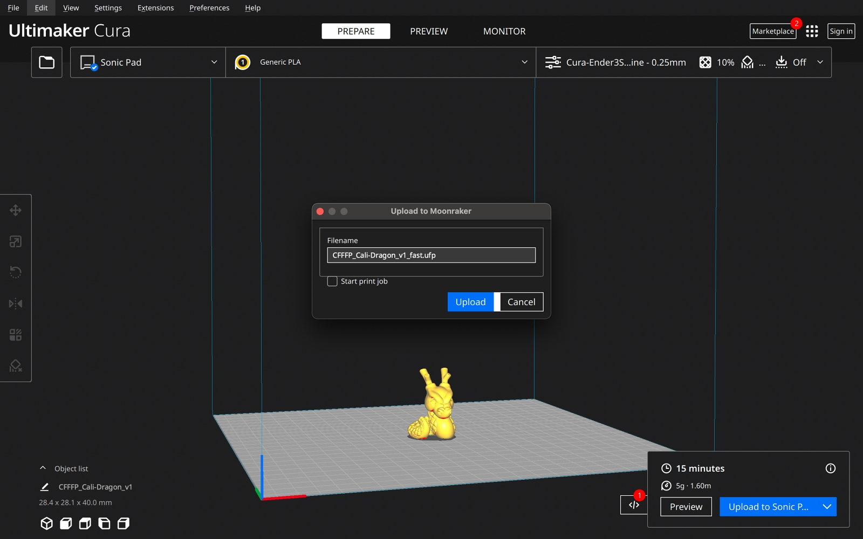Select the Move tool in left toolbar
The height and width of the screenshot is (539, 863).
[16, 210]
